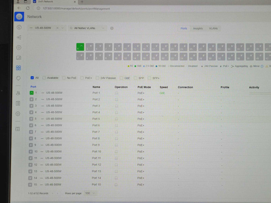Close the UniFi Network browser tab
Screen dimensions: 271x203
point(75,2)
